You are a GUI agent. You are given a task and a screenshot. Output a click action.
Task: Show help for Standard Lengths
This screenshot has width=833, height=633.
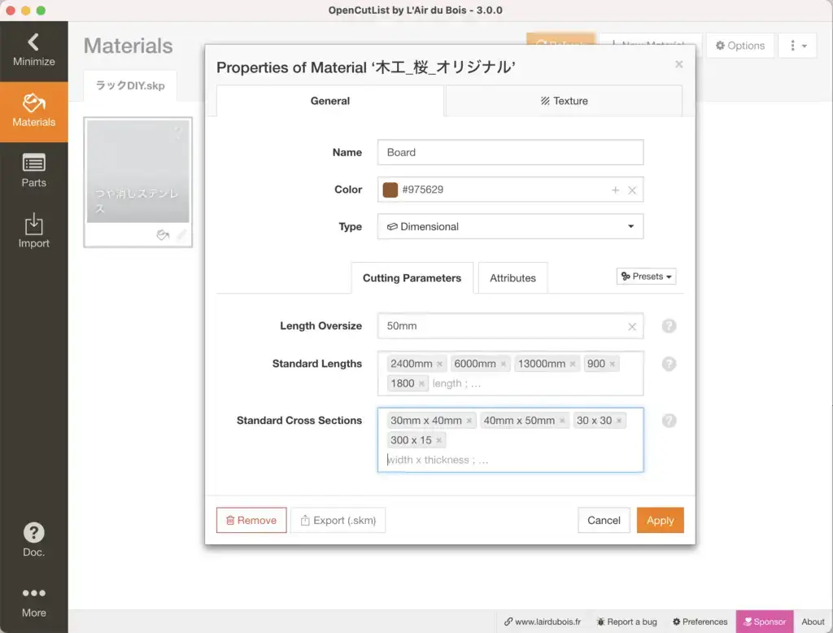click(669, 364)
